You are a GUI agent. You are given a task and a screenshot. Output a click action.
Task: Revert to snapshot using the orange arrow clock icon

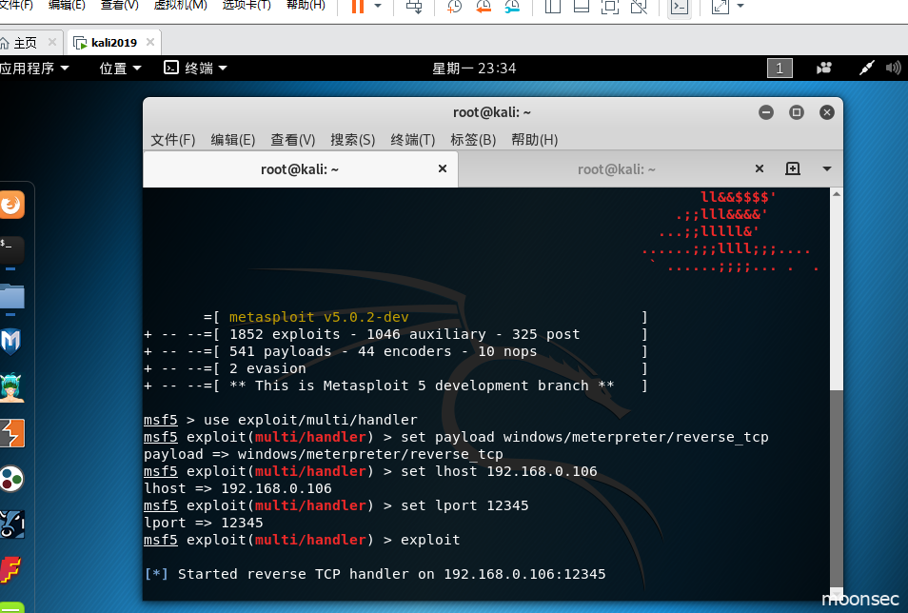pos(483,7)
